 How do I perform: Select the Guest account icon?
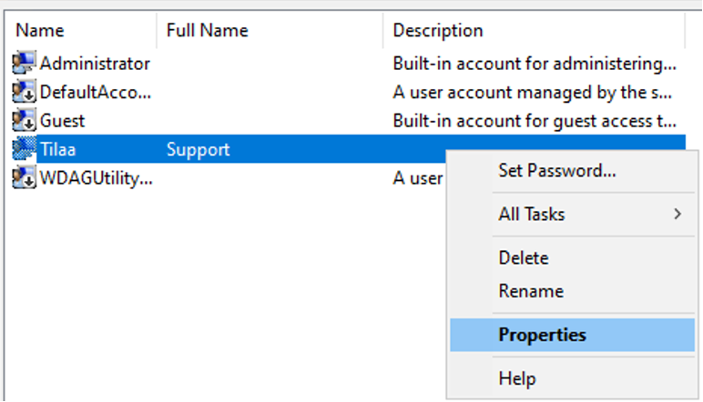pos(24,120)
